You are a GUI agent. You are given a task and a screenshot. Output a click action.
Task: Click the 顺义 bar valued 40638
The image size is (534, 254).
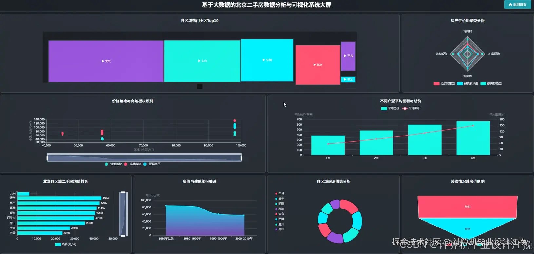56,213
